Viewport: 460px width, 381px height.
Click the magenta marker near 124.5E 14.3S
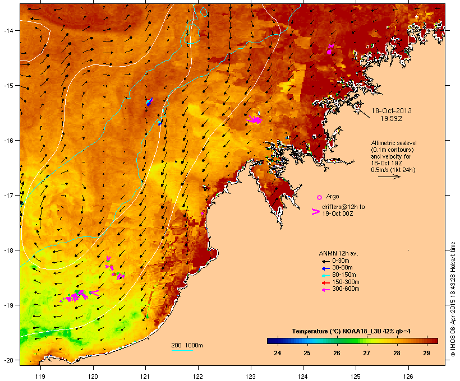click(x=330, y=49)
